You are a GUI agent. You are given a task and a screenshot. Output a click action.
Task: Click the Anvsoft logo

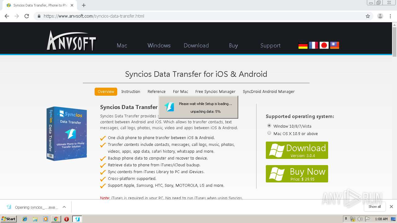(71, 40)
